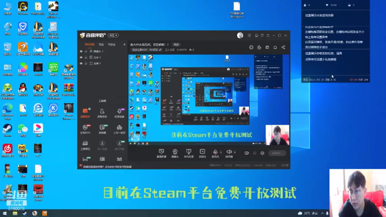
Task: Select the orange highlighted scene tab
Action: [89, 45]
